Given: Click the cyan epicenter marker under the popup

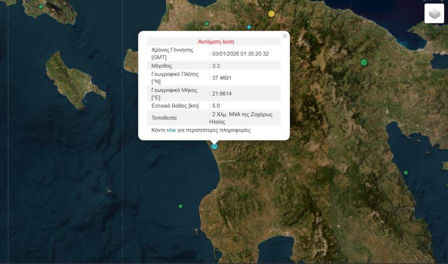Looking at the screenshot, I should coord(215,146).
